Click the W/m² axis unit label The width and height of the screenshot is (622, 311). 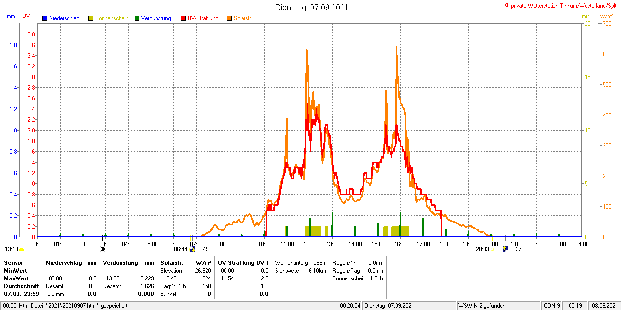click(x=605, y=16)
